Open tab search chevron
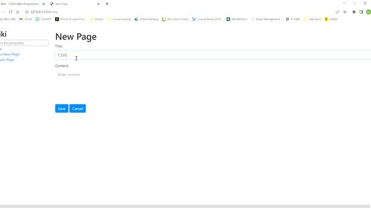Screen dimensions: 371x208 pyautogui.click(x=344, y=3)
